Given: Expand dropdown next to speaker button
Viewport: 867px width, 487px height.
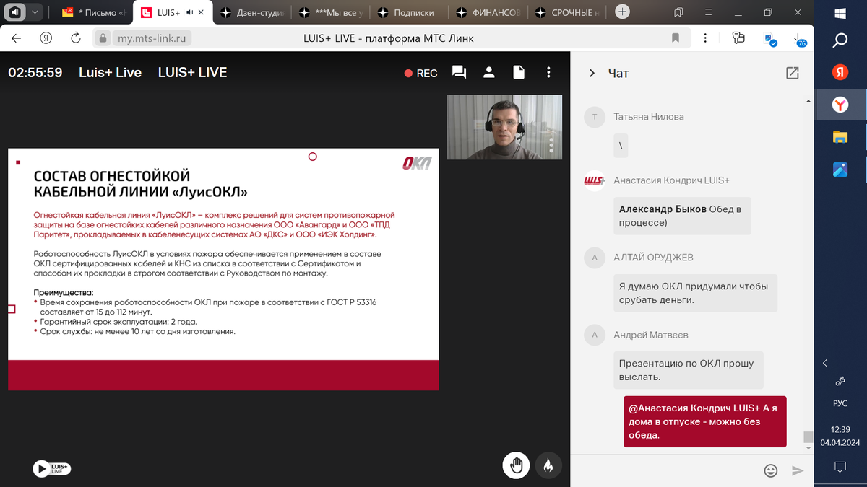Looking at the screenshot, I should [35, 12].
